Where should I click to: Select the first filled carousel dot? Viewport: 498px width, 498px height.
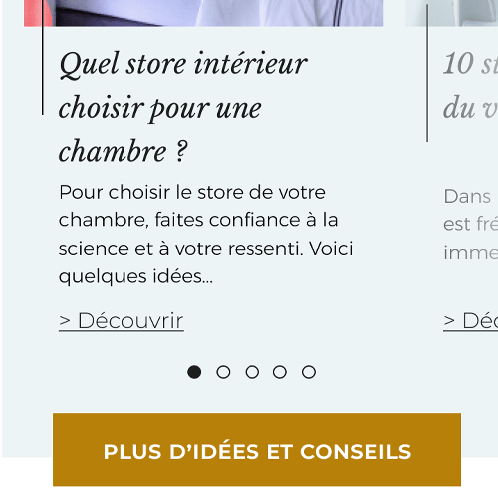point(194,372)
